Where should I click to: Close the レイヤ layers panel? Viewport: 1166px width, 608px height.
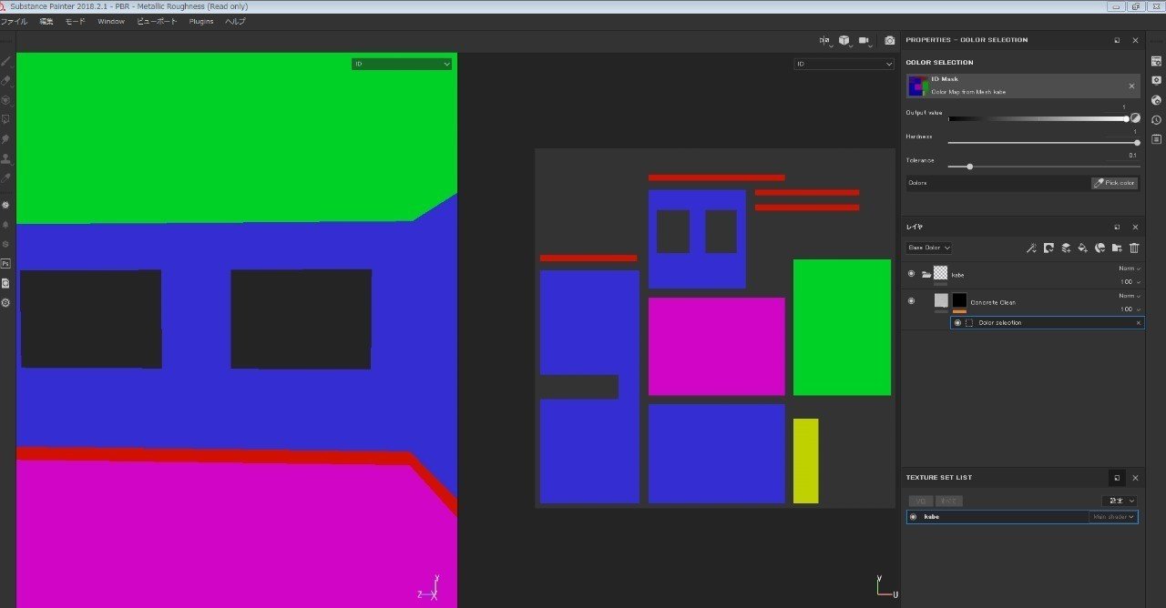point(1135,227)
